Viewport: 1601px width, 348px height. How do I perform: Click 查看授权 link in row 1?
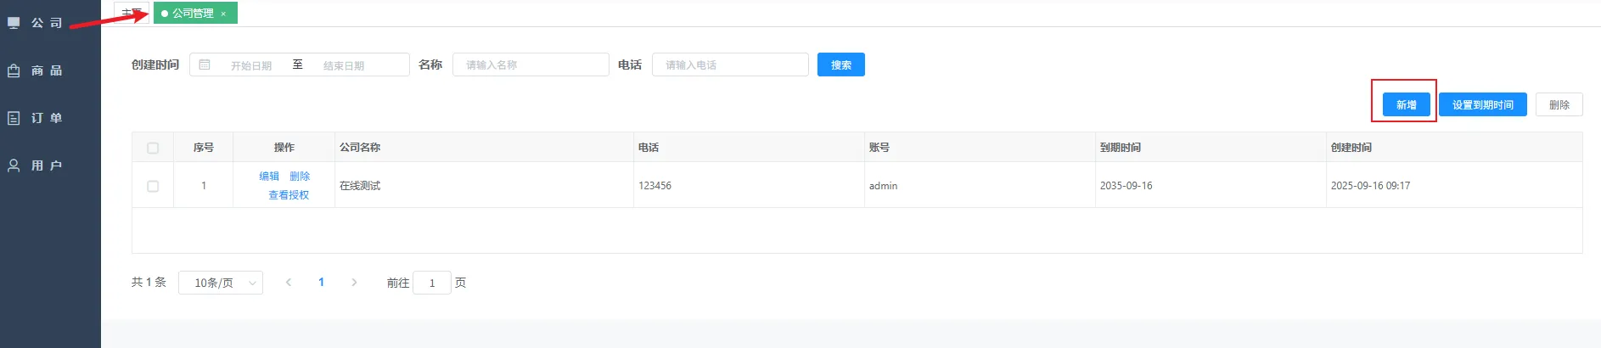tap(289, 195)
